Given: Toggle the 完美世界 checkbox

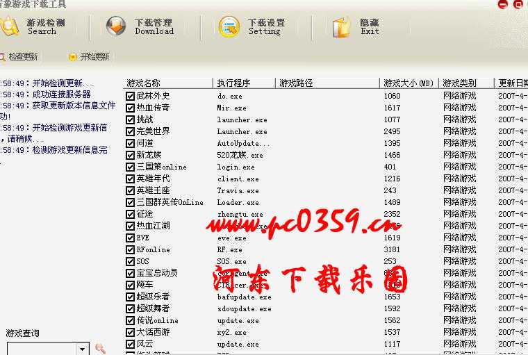Looking at the screenshot, I should [130, 131].
